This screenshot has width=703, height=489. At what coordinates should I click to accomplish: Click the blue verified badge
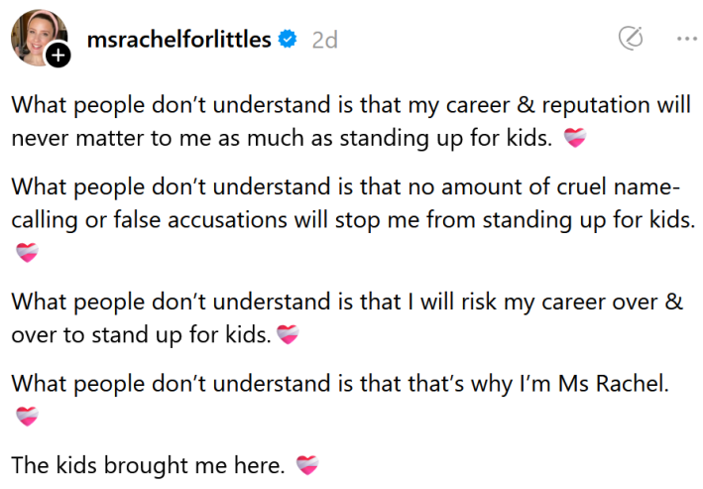coord(288,40)
